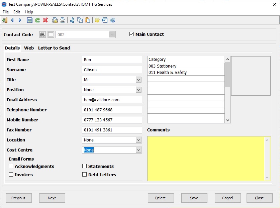Expand the Cost Centre dropdown
This screenshot has height=208, width=280.
tap(138, 150)
